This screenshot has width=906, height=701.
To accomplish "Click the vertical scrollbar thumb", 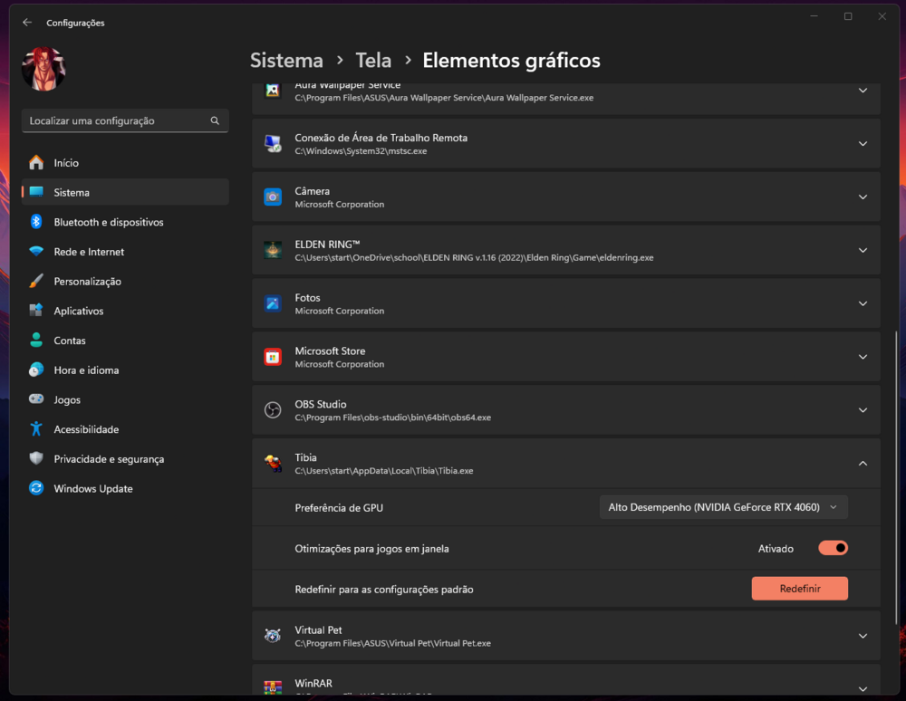I will click(896, 478).
